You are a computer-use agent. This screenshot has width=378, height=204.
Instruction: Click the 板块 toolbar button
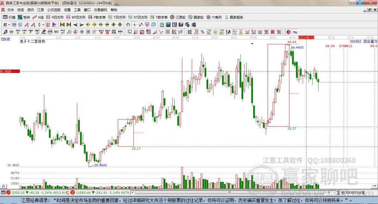(24, 17)
